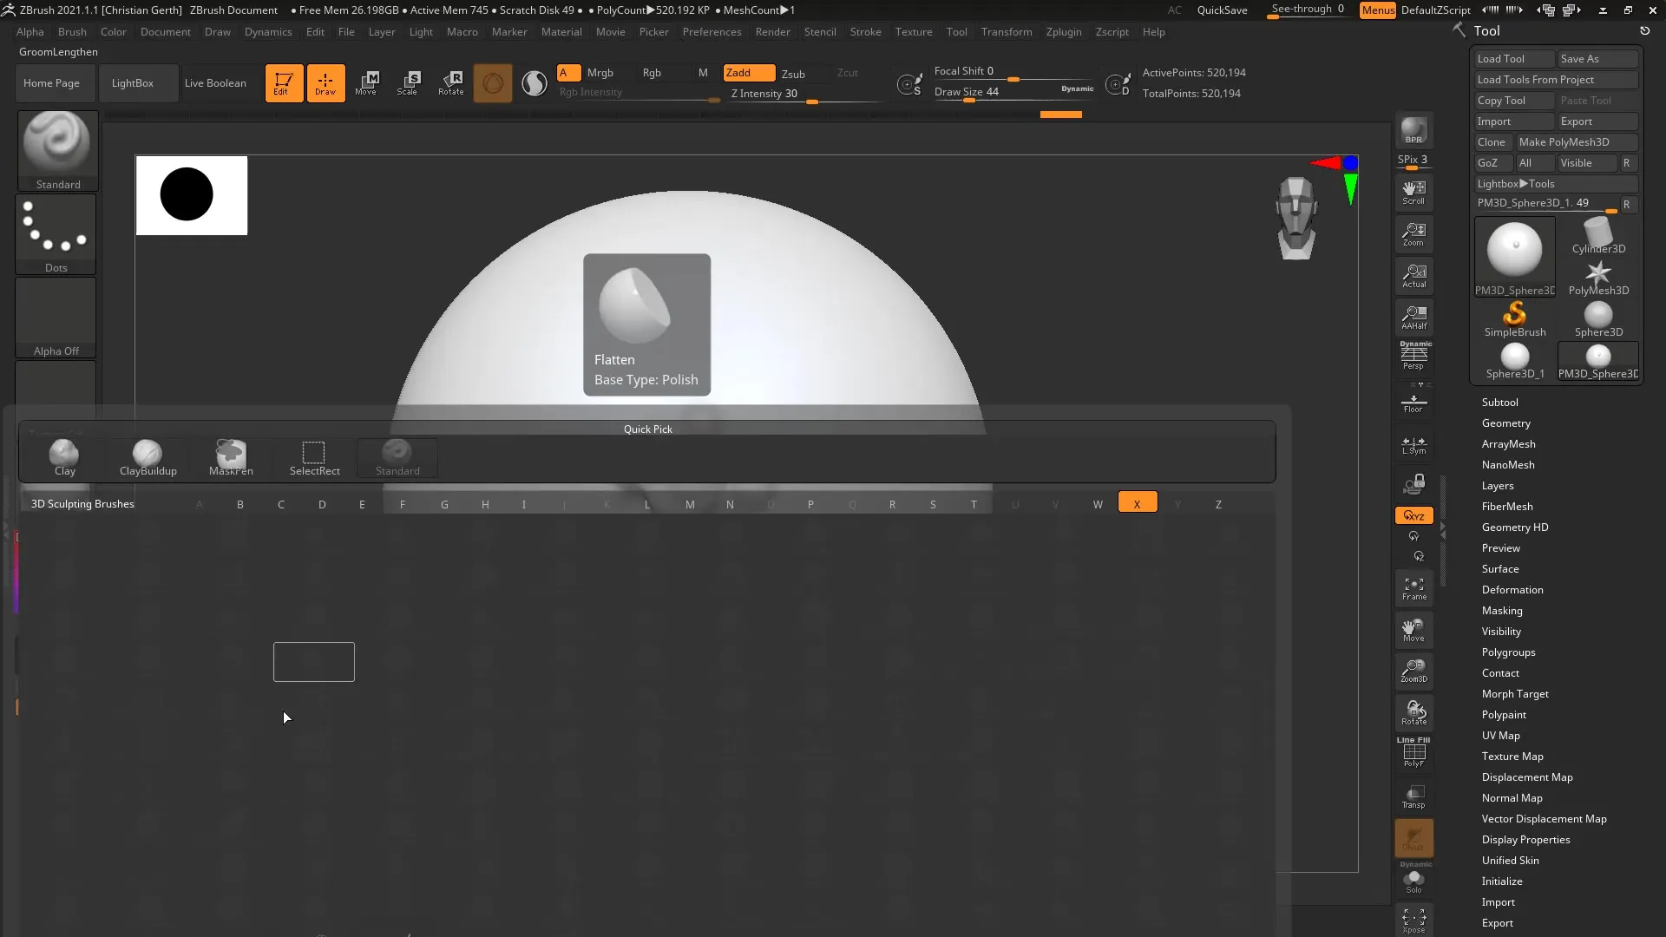
Task: Click the Save As button
Action: click(1597, 59)
